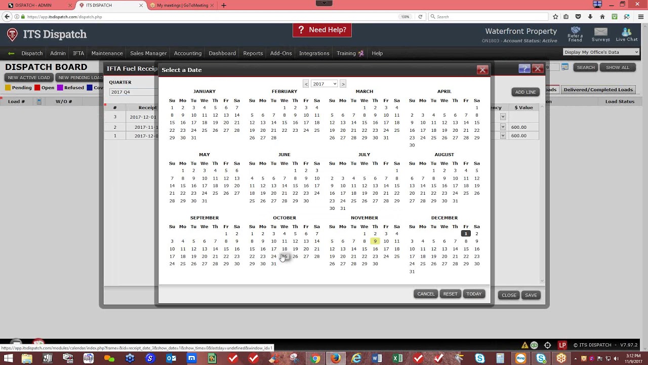
Task: Open the Accounting menu
Action: [x=188, y=53]
